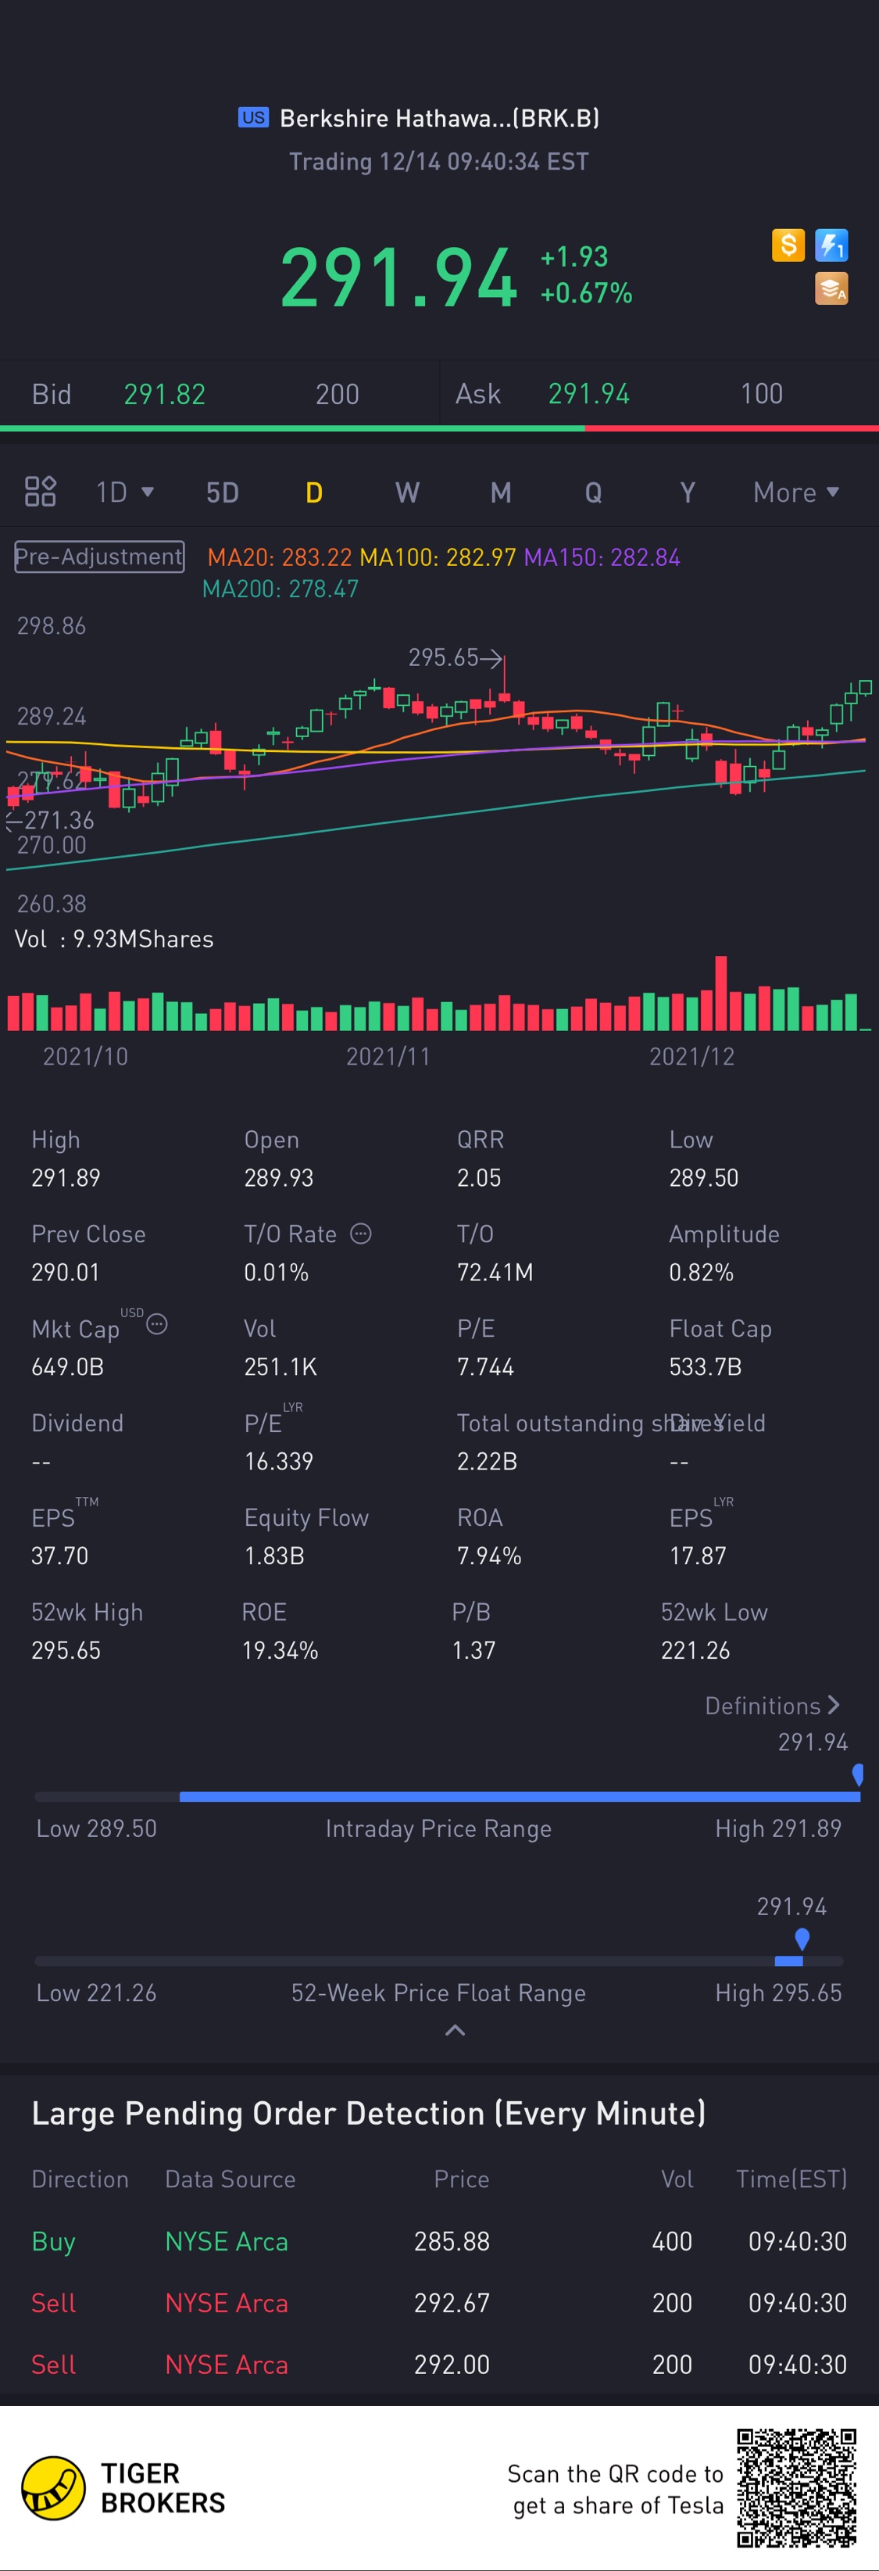Screen dimensions: 879x2571
Task: Collapse the stock details with the up chevron
Action: (x=455, y=2030)
